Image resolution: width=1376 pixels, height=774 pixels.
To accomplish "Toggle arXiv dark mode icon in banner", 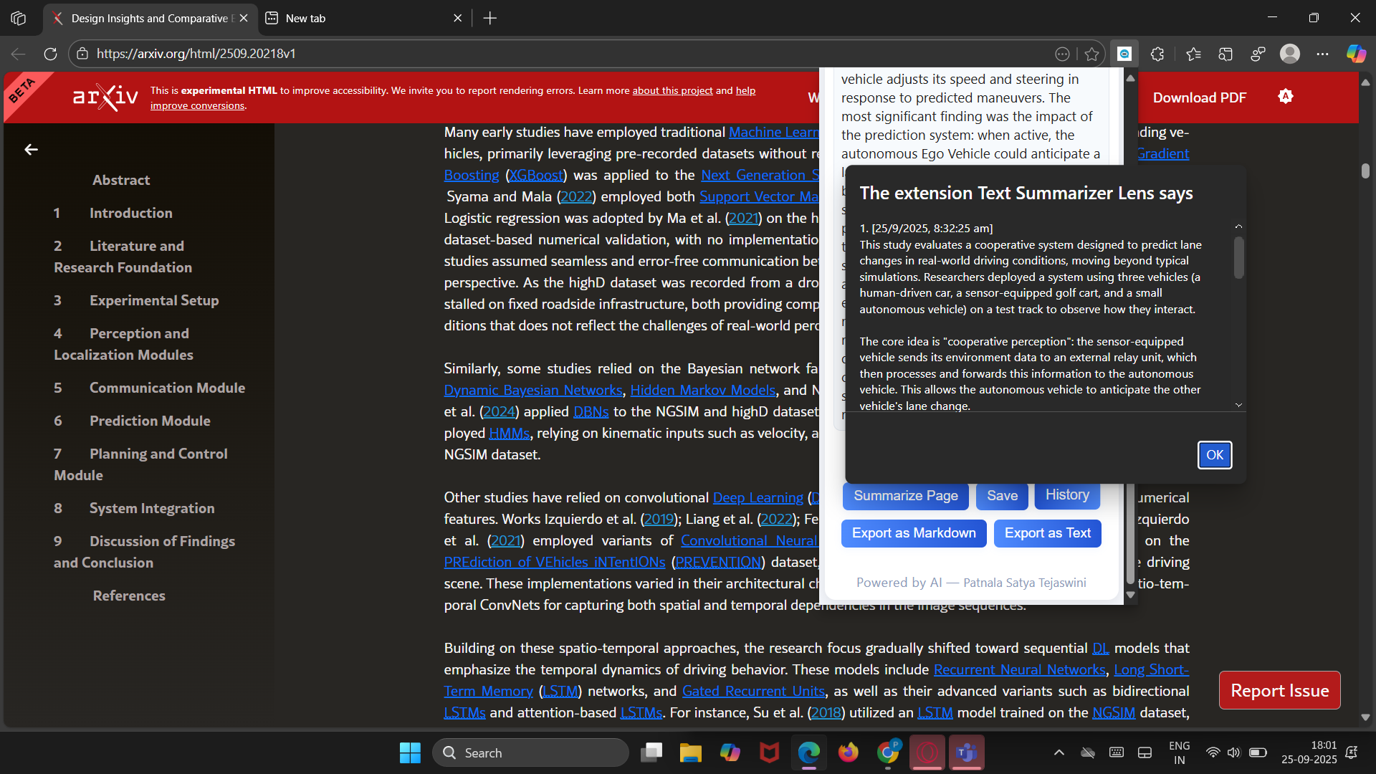I will click(x=1286, y=97).
